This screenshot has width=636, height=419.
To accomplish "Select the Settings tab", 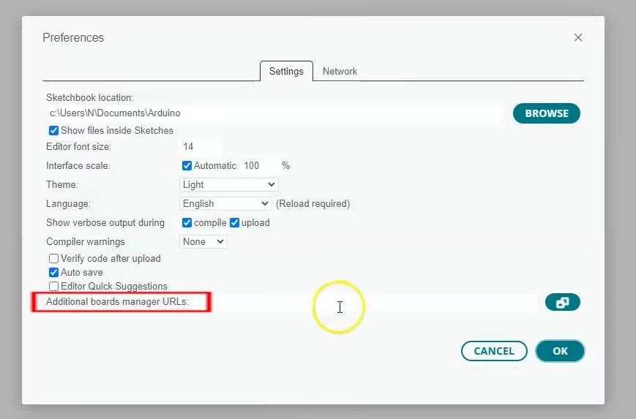I will [x=286, y=72].
